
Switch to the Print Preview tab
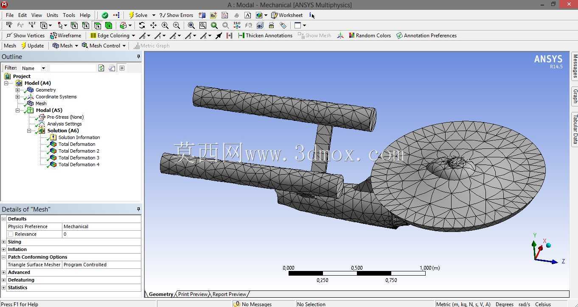tap(193, 294)
